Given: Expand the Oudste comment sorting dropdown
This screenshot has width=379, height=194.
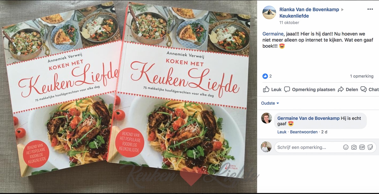Looking at the screenshot, I should [x=270, y=103].
